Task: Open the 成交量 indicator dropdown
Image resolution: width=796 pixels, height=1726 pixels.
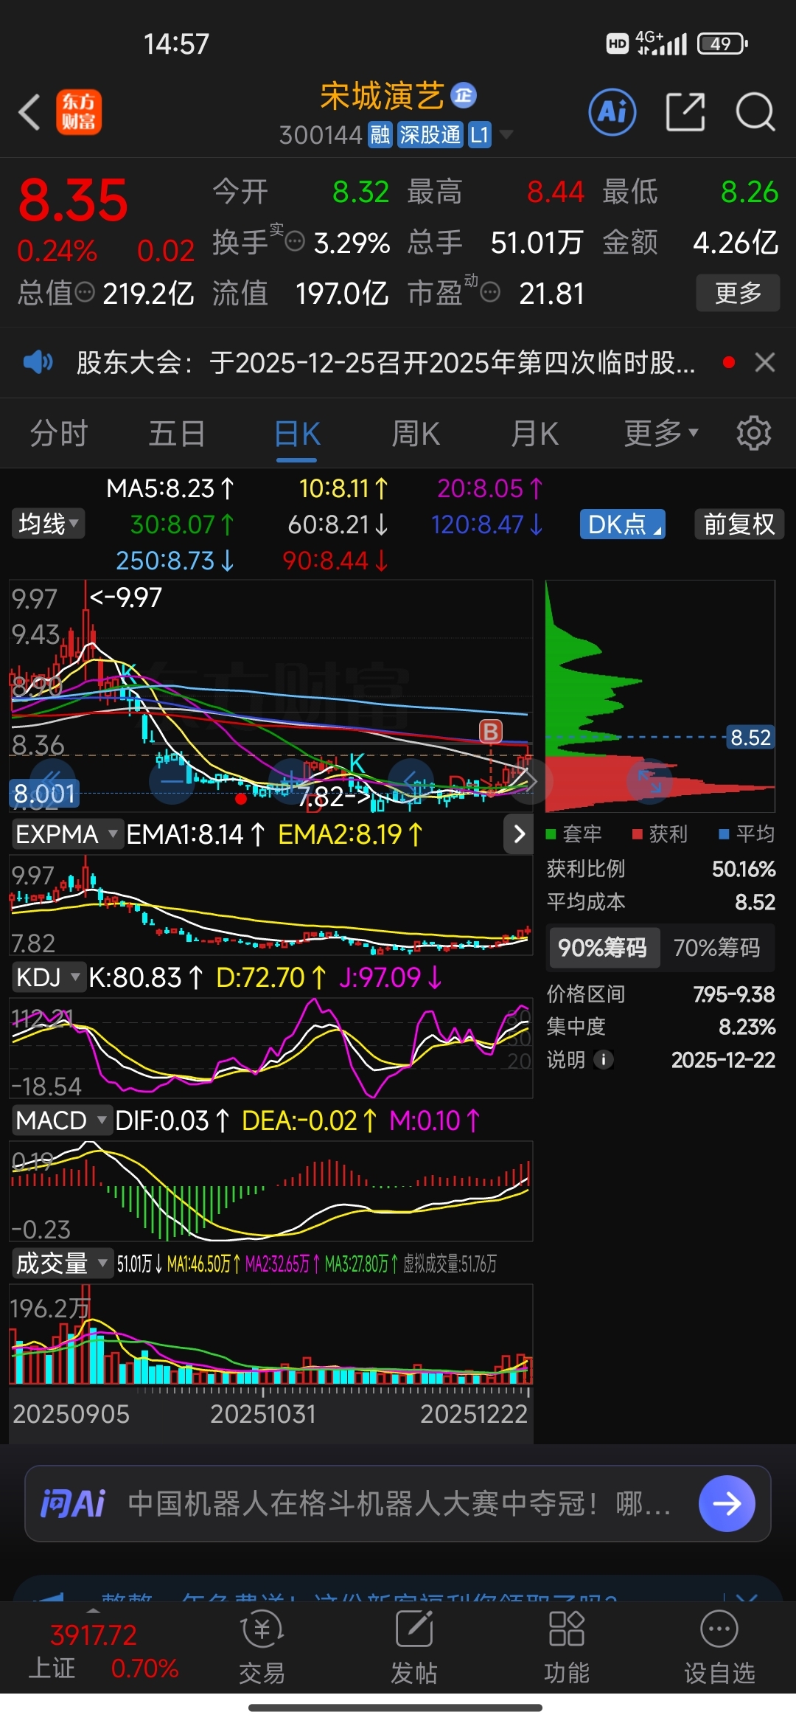Action: pos(61,1264)
